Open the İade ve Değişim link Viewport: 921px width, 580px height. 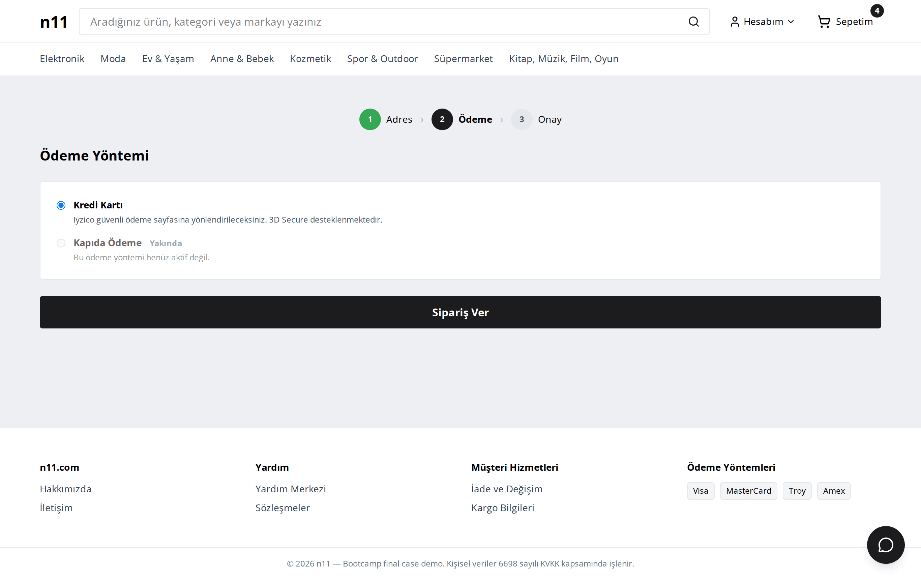pyautogui.click(x=506, y=489)
